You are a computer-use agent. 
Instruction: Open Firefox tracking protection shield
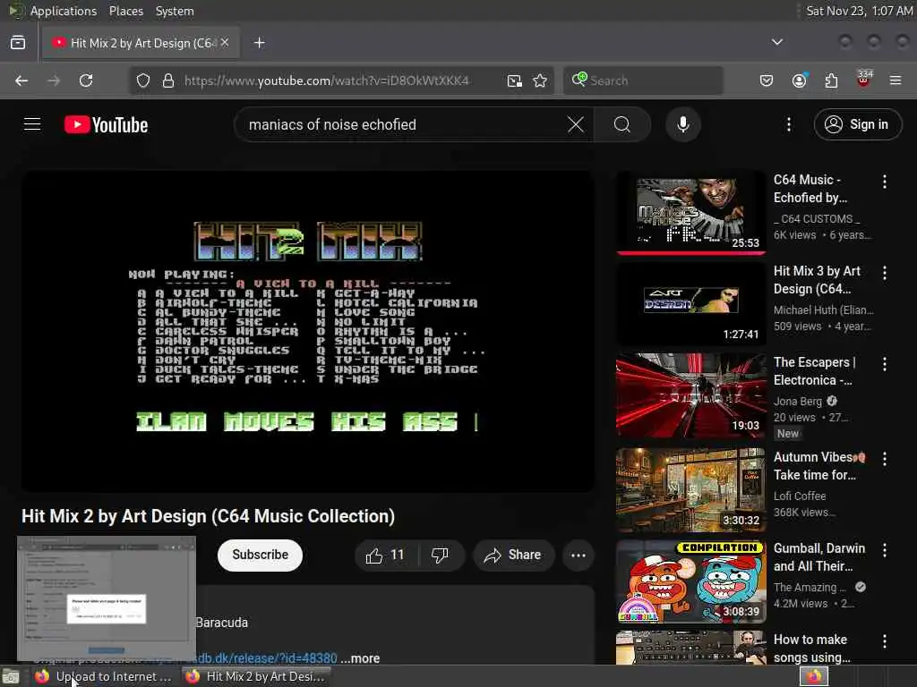point(142,81)
